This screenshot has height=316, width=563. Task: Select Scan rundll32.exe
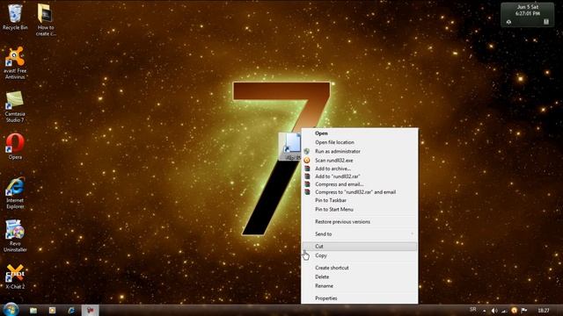[360, 160]
